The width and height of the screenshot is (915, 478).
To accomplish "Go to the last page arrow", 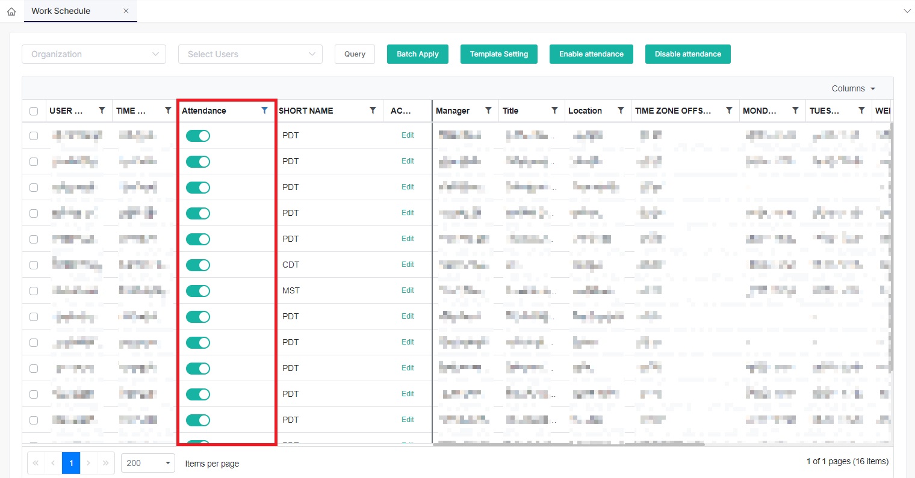I will (x=106, y=463).
